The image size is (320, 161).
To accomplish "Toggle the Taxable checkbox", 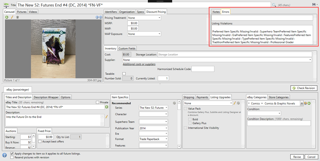I will 124,74.
